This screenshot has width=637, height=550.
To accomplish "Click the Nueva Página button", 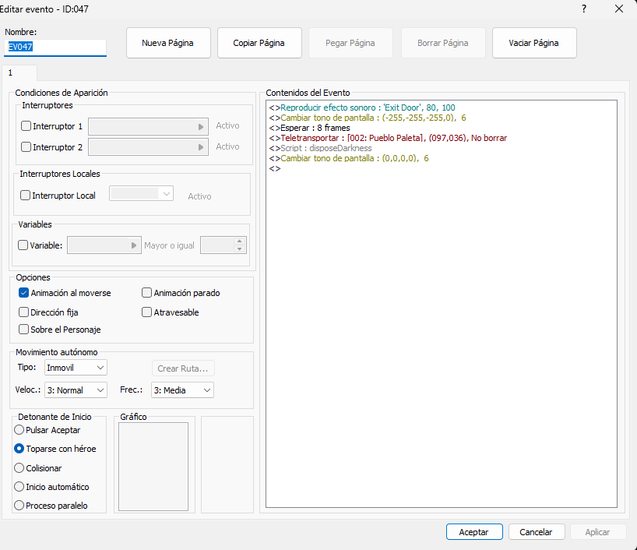I will click(167, 44).
